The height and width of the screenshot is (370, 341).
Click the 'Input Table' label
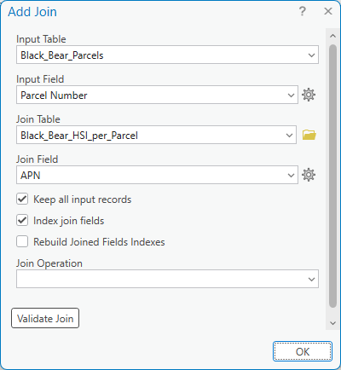point(41,39)
